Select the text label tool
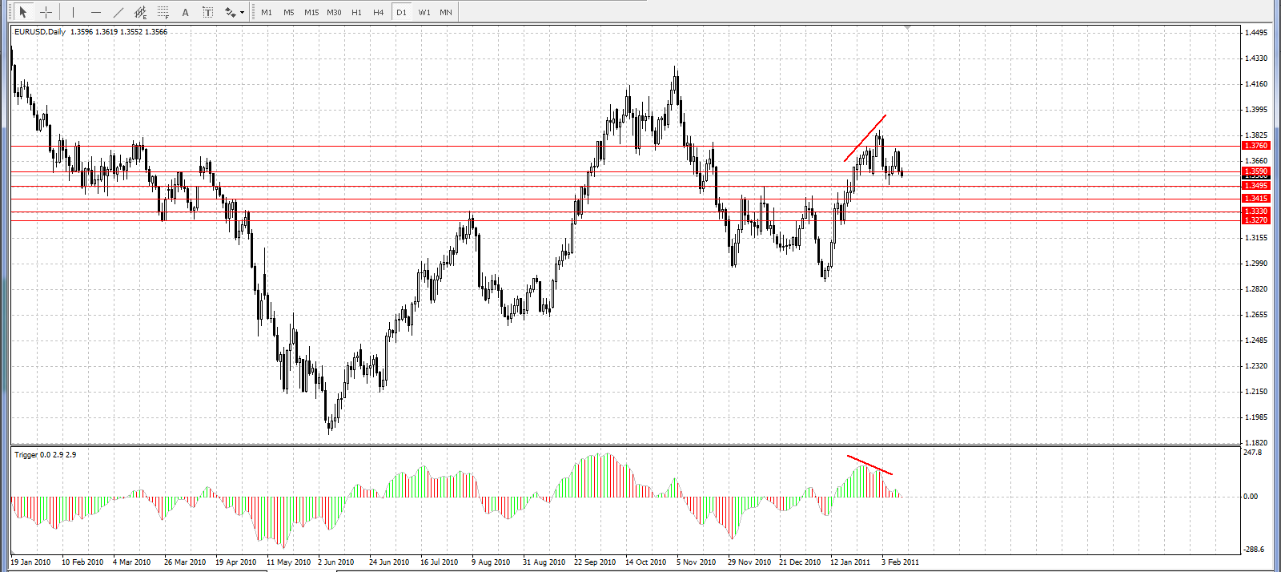 (x=208, y=12)
